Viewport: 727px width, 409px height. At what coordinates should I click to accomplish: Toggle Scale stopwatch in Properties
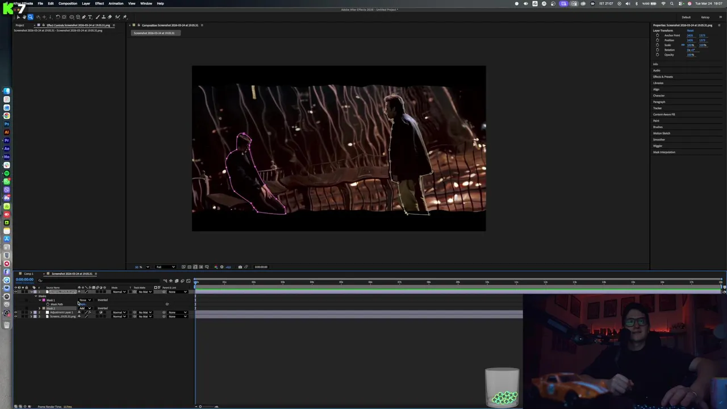[657, 45]
